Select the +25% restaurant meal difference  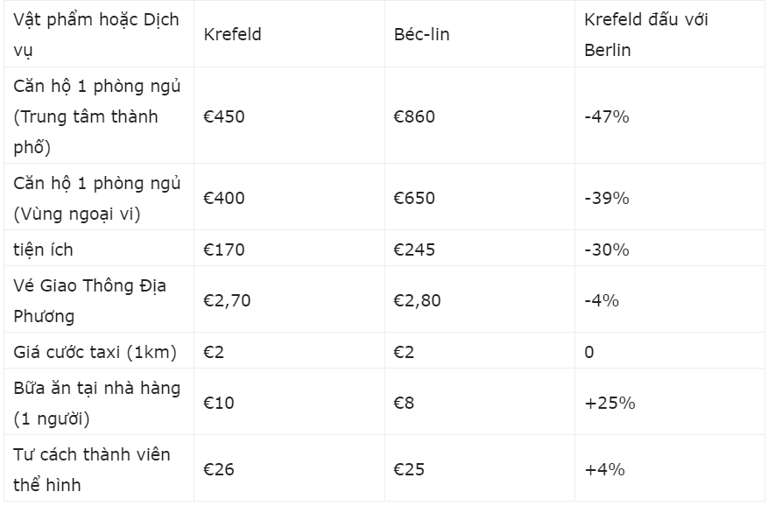coord(609,403)
